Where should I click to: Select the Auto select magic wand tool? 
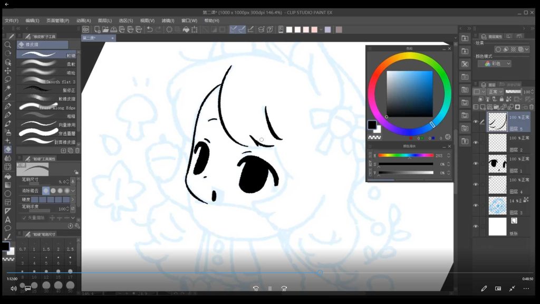[x=7, y=88]
